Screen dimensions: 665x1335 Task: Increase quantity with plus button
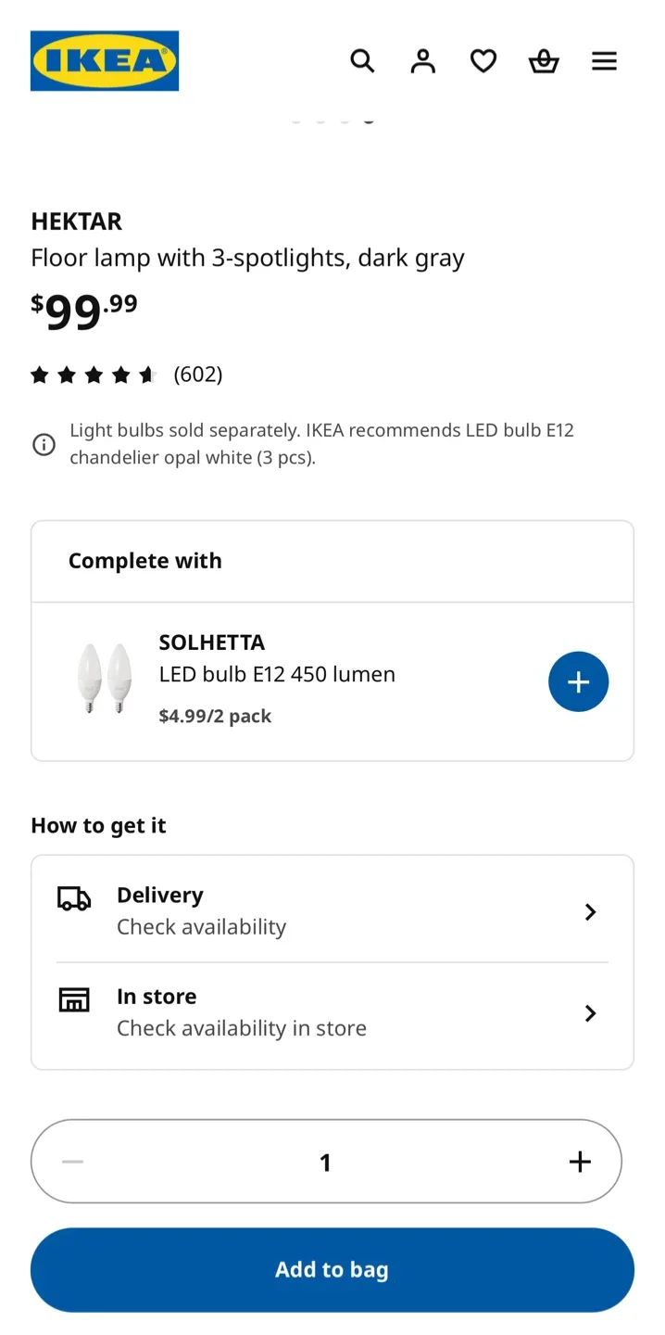pos(580,1162)
